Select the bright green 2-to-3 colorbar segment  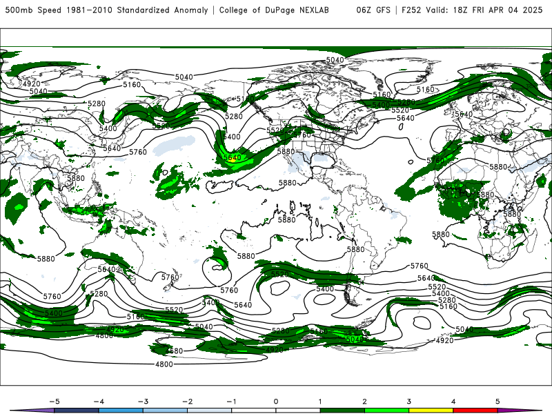point(386,411)
